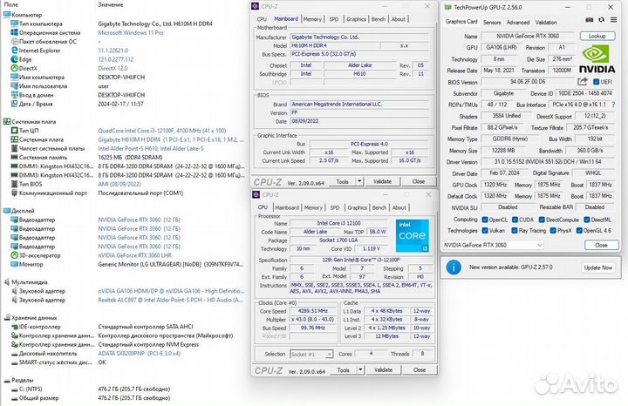Viewport: 628px width, 406px height.
Task: Toggle the Ray Tracing checkbox
Action: [x=515, y=231]
